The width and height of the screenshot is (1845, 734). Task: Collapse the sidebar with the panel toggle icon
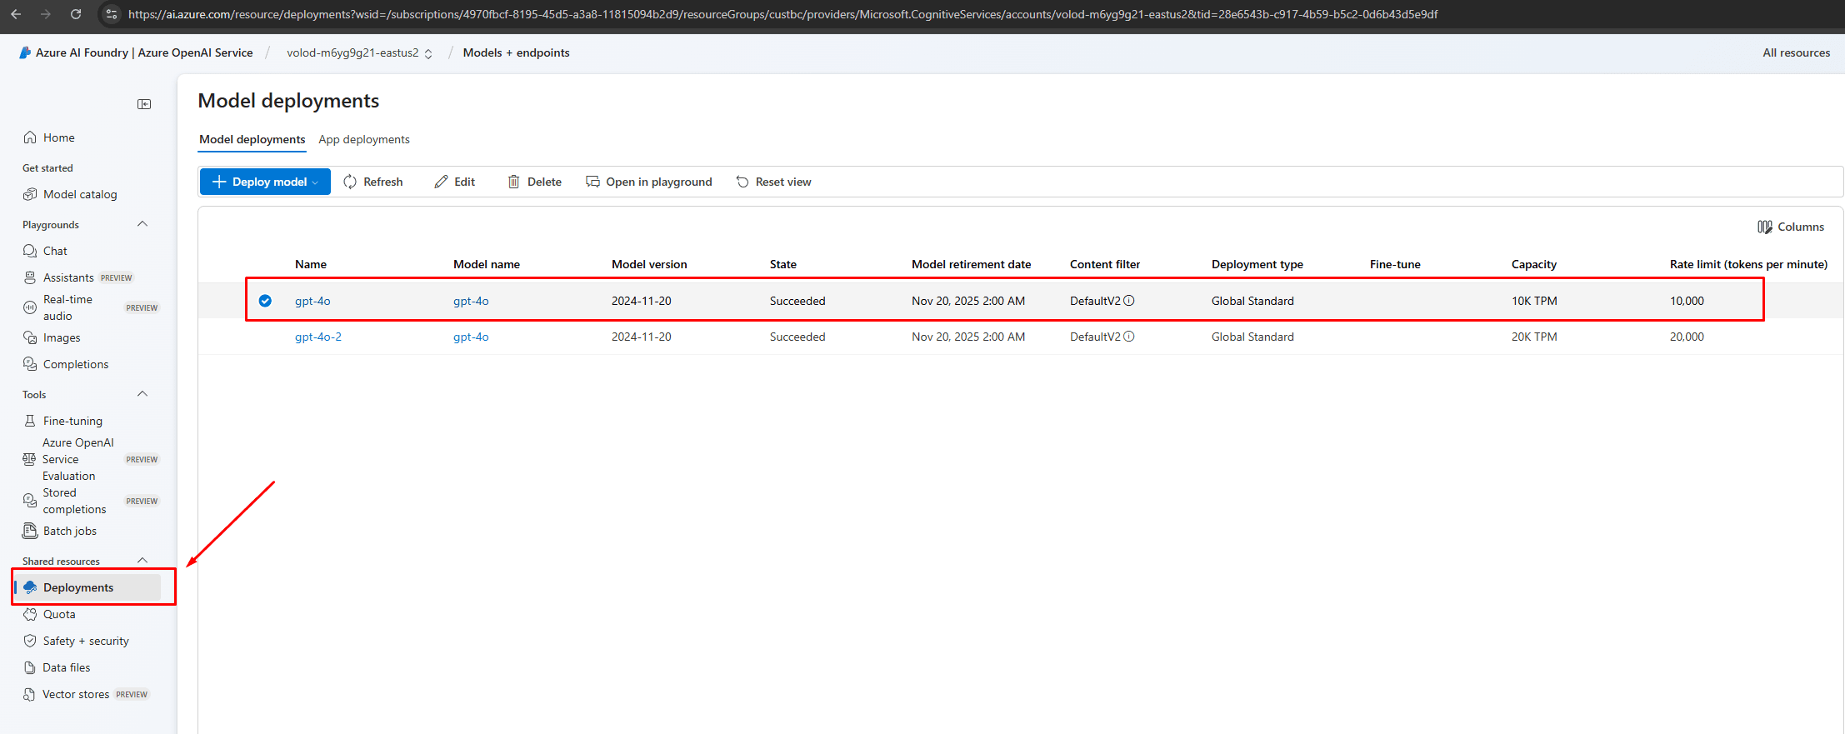(144, 104)
